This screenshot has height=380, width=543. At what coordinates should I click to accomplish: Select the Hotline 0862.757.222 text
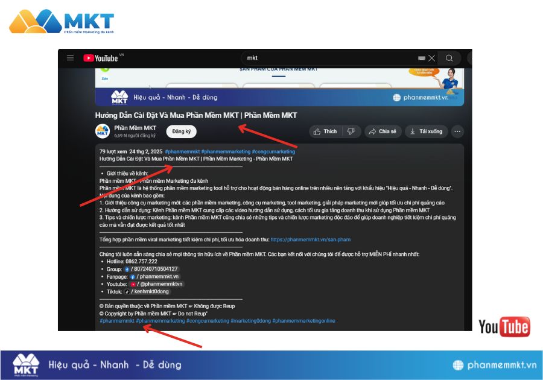(132, 262)
